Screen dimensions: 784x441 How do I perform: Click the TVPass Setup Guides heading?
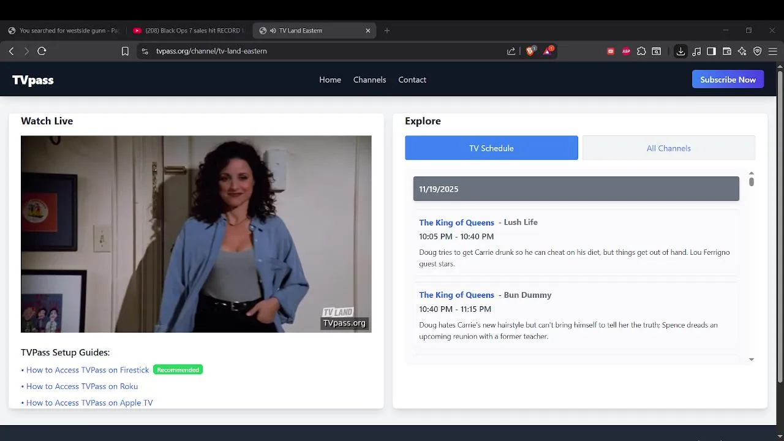[x=66, y=353]
